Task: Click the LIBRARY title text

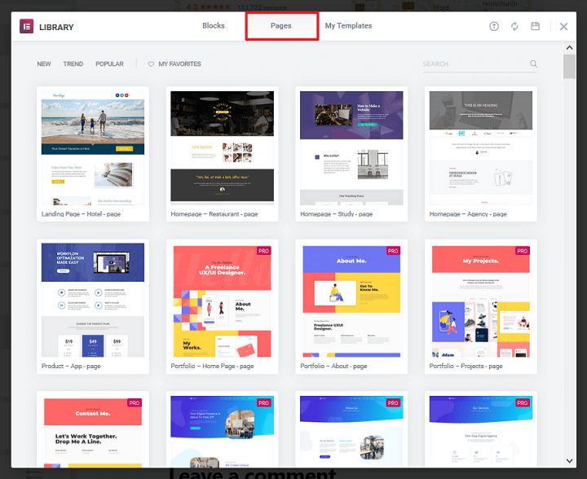Action: [x=56, y=28]
